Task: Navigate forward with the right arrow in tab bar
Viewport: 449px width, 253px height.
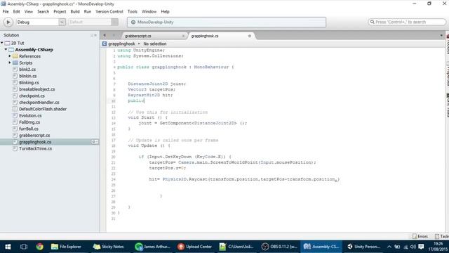Action: pos(114,35)
